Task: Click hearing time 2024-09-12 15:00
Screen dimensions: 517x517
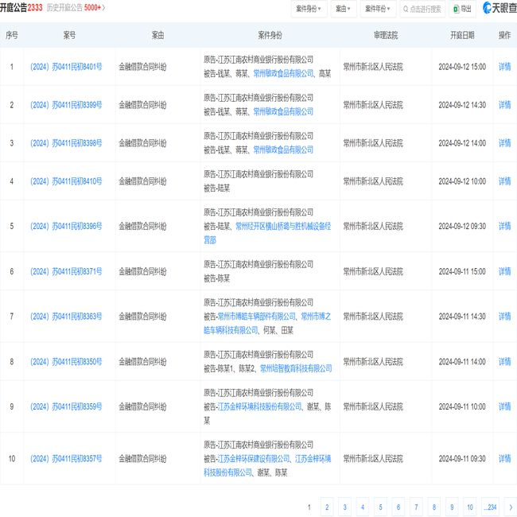Action: click(462, 67)
